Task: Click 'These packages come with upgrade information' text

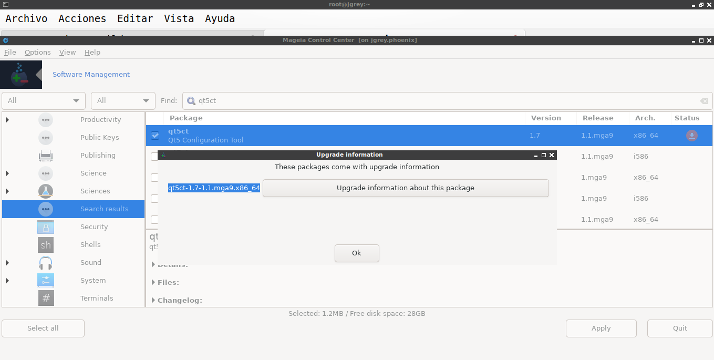Action: (357, 167)
